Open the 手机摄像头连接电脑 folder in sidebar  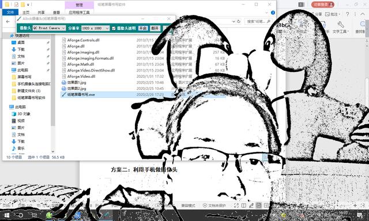pos(34,84)
